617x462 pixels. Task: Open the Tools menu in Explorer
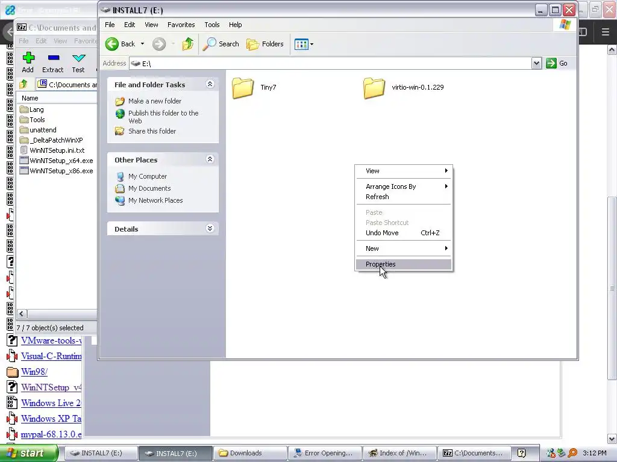pos(211,25)
